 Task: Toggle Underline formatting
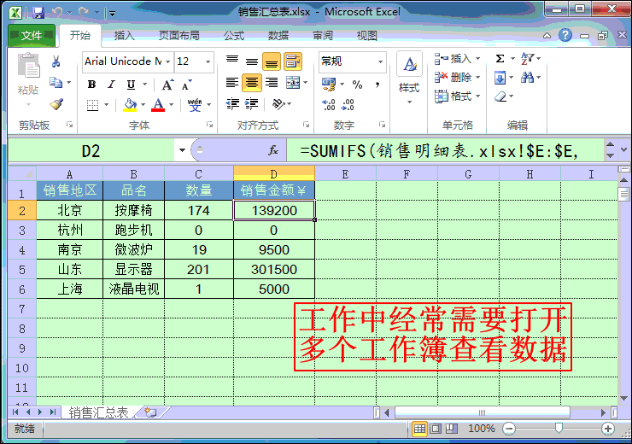pyautogui.click(x=131, y=85)
